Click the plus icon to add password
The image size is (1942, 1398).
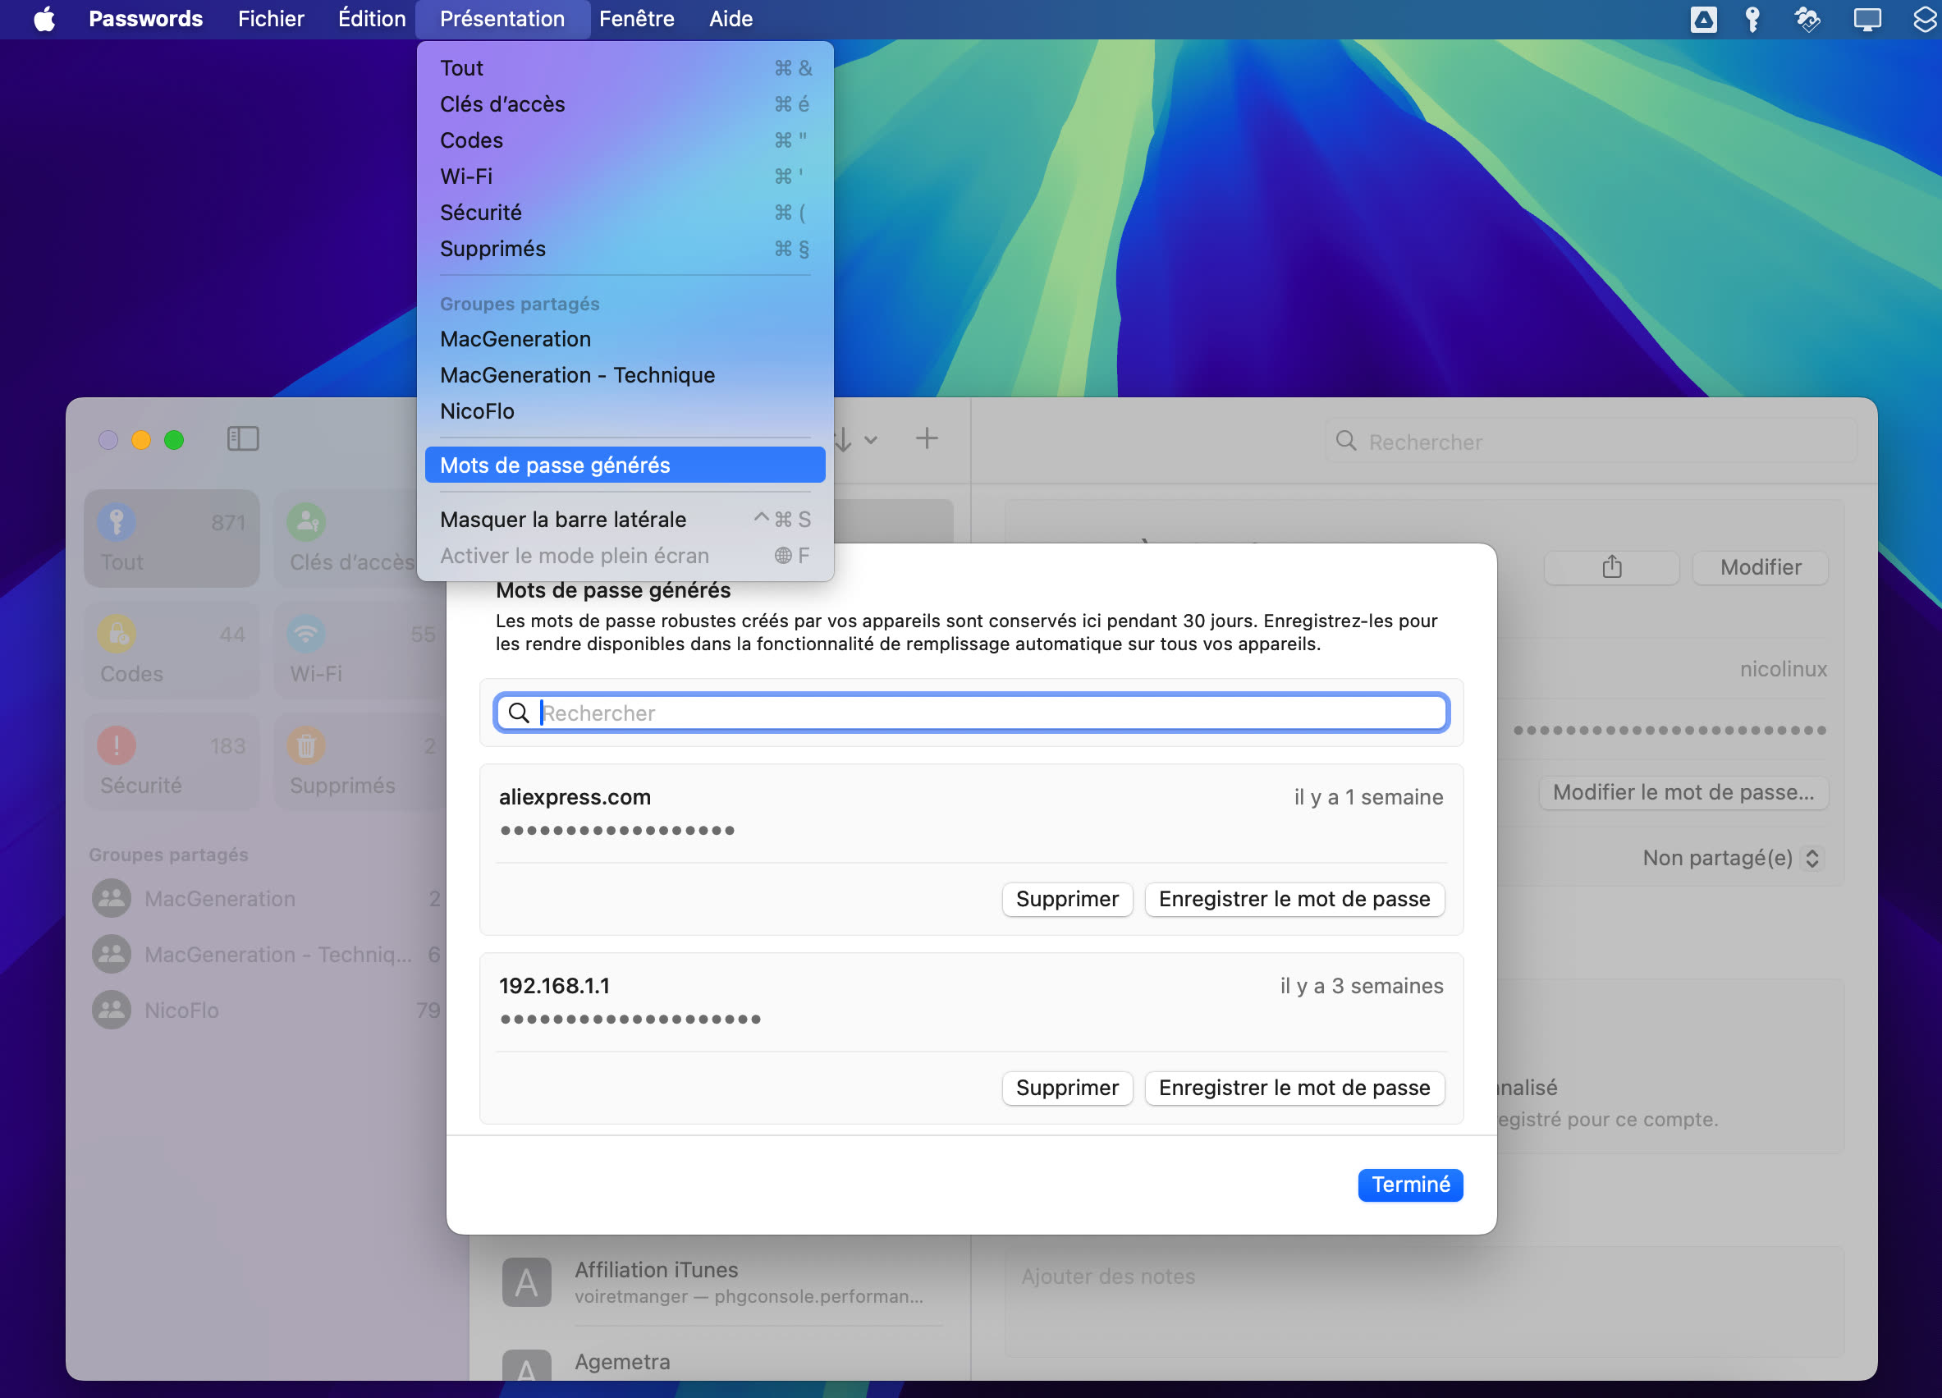tap(927, 438)
